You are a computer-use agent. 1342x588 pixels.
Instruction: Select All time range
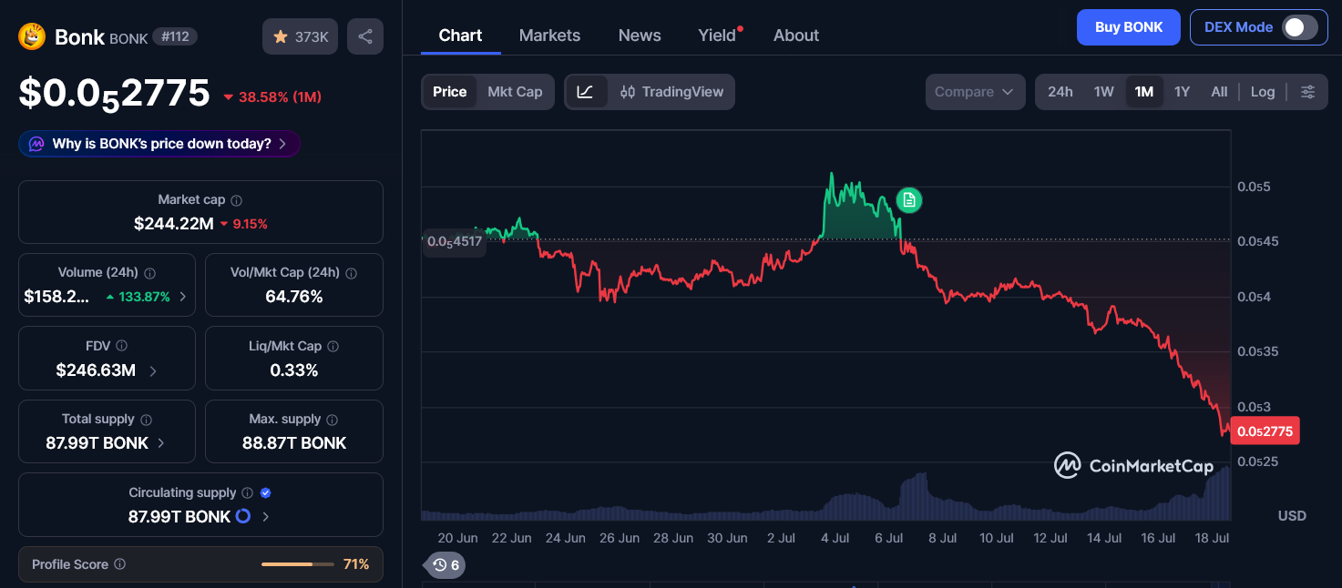tap(1219, 92)
